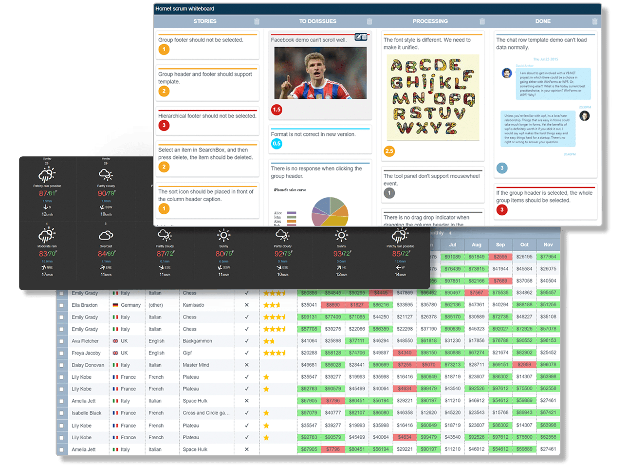Image resolution: width=628 pixels, height=466 pixels.
Task: Sort by the Sep column header
Action: coord(500,245)
